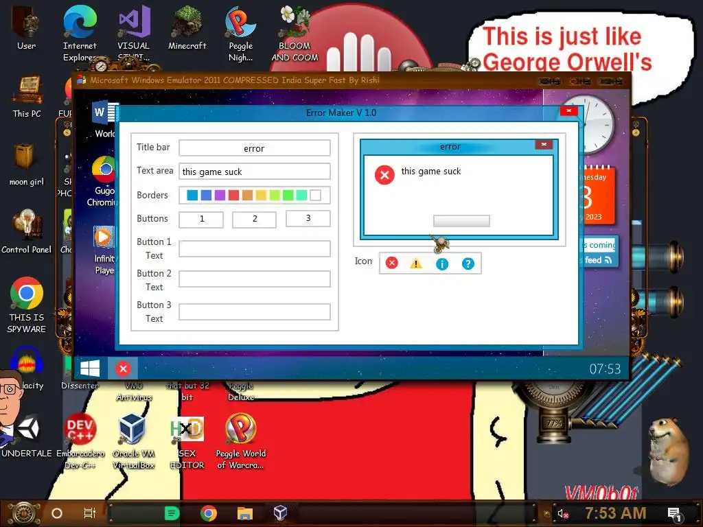The width and height of the screenshot is (703, 527).
Task: Open the HxD hex editor desktop icon
Action: pos(187,441)
